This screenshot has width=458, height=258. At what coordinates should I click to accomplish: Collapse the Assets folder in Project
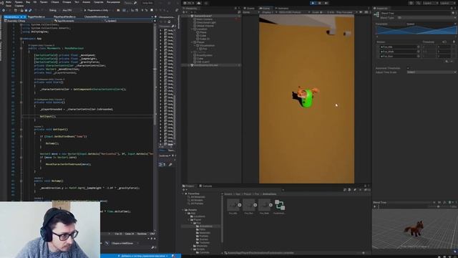pyautogui.click(x=183, y=210)
